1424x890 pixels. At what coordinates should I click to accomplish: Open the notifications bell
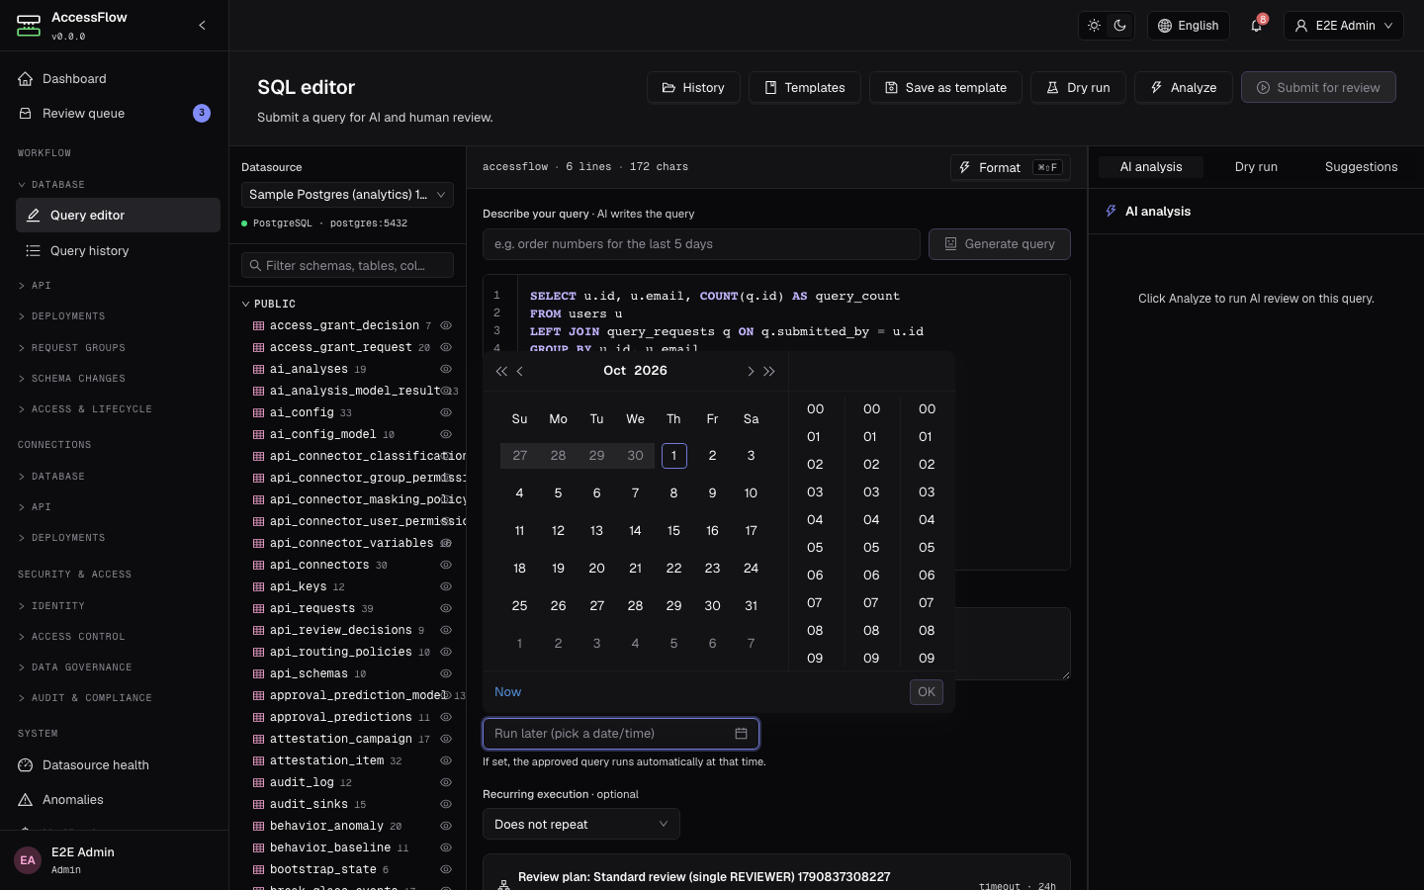click(x=1256, y=26)
